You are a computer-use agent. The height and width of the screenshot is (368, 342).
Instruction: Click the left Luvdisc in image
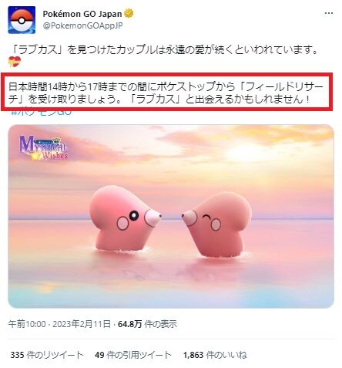pos(125,218)
